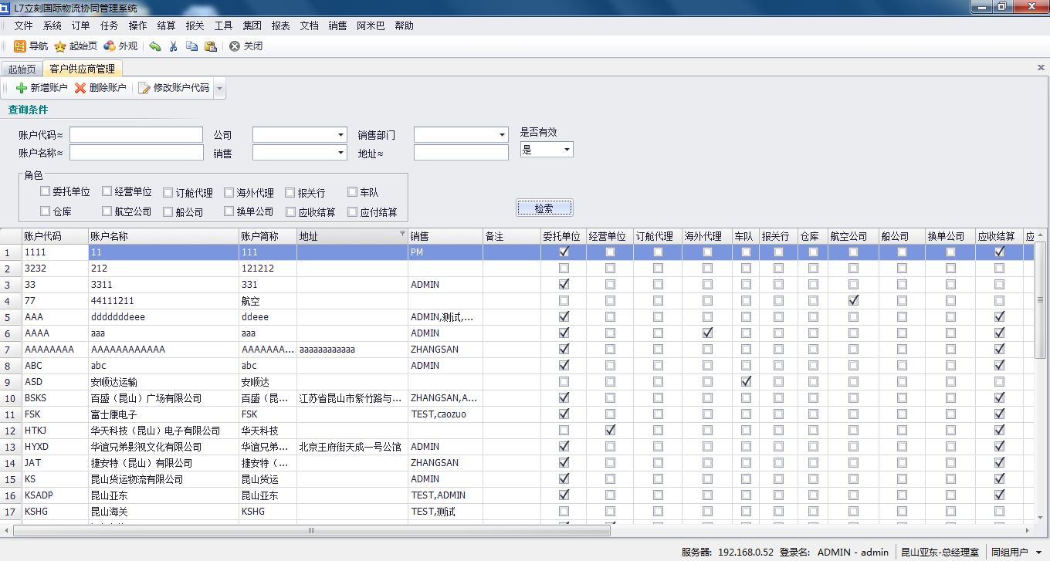Image resolution: width=1050 pixels, height=561 pixels.
Task: Delete account using 删除账户 button
Action: (x=100, y=88)
